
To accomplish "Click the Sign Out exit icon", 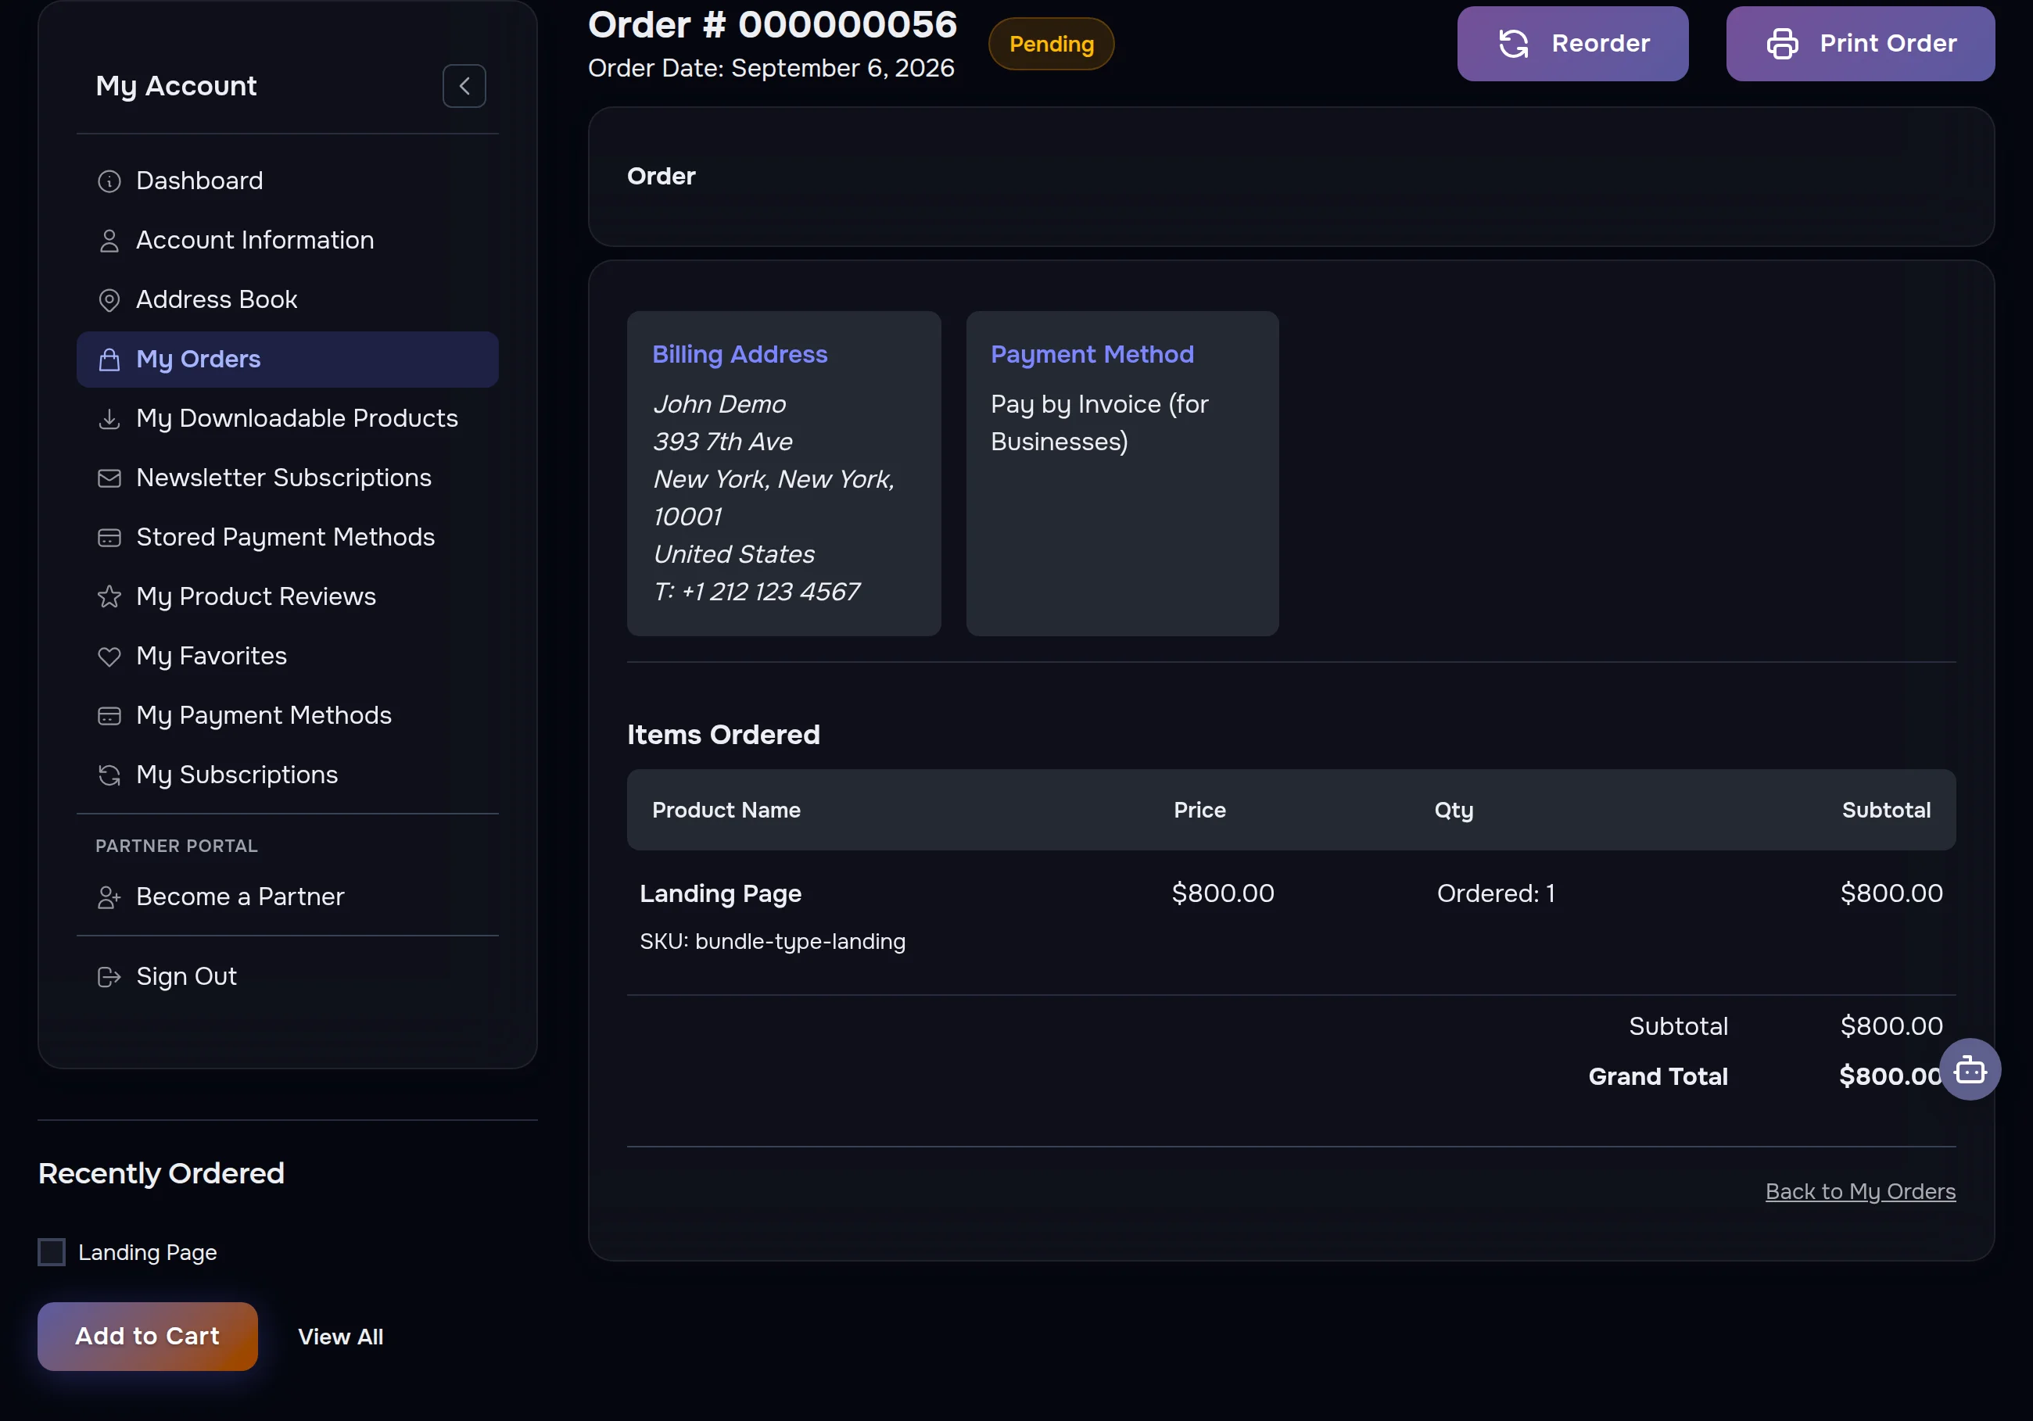I will 109,976.
